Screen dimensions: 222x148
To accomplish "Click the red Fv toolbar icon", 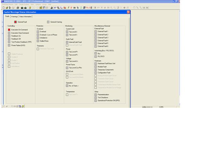I will [87, 8].
